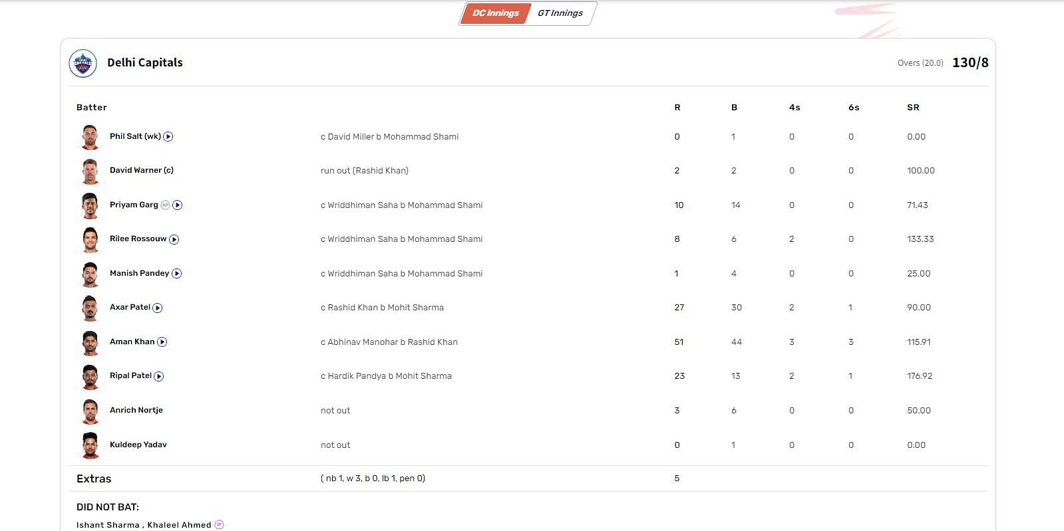Open Phil Salt's player photo
1064x531 pixels.
click(90, 137)
